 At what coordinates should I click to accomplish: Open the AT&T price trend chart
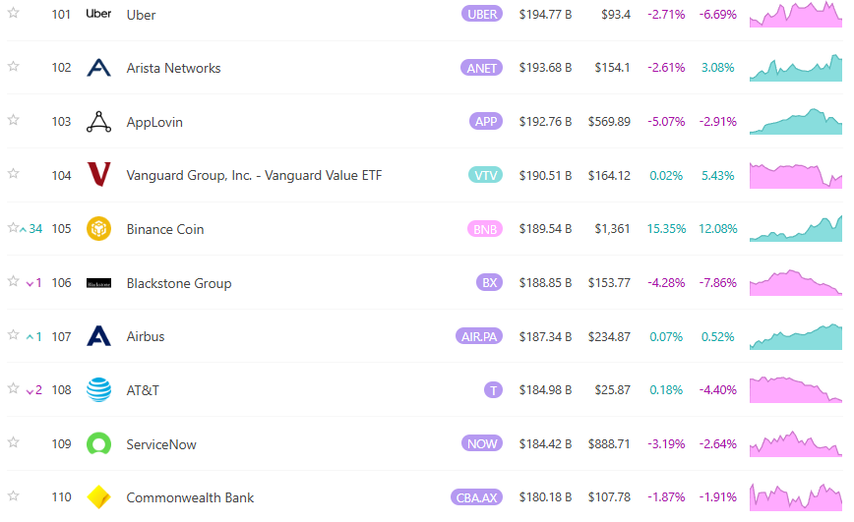795,389
